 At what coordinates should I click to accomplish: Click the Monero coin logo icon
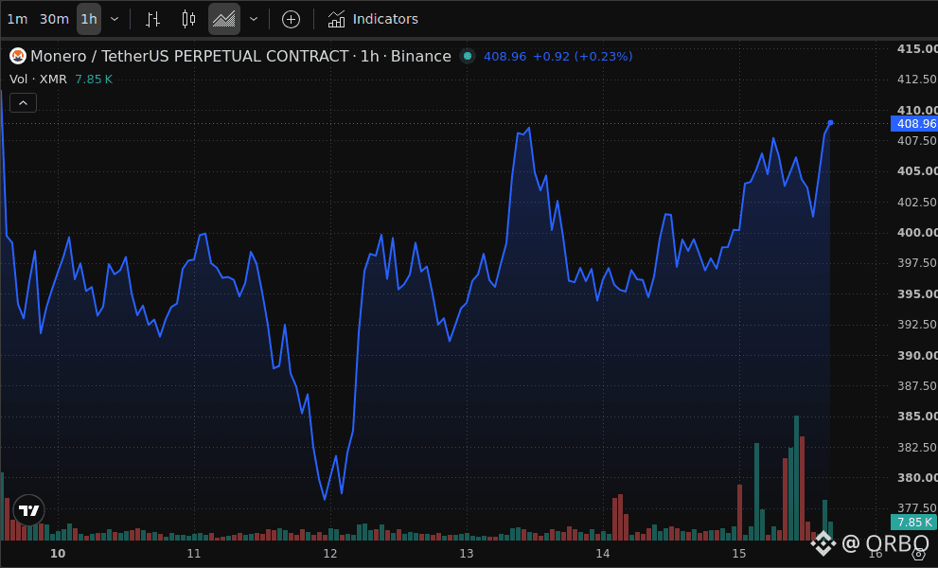coord(18,56)
